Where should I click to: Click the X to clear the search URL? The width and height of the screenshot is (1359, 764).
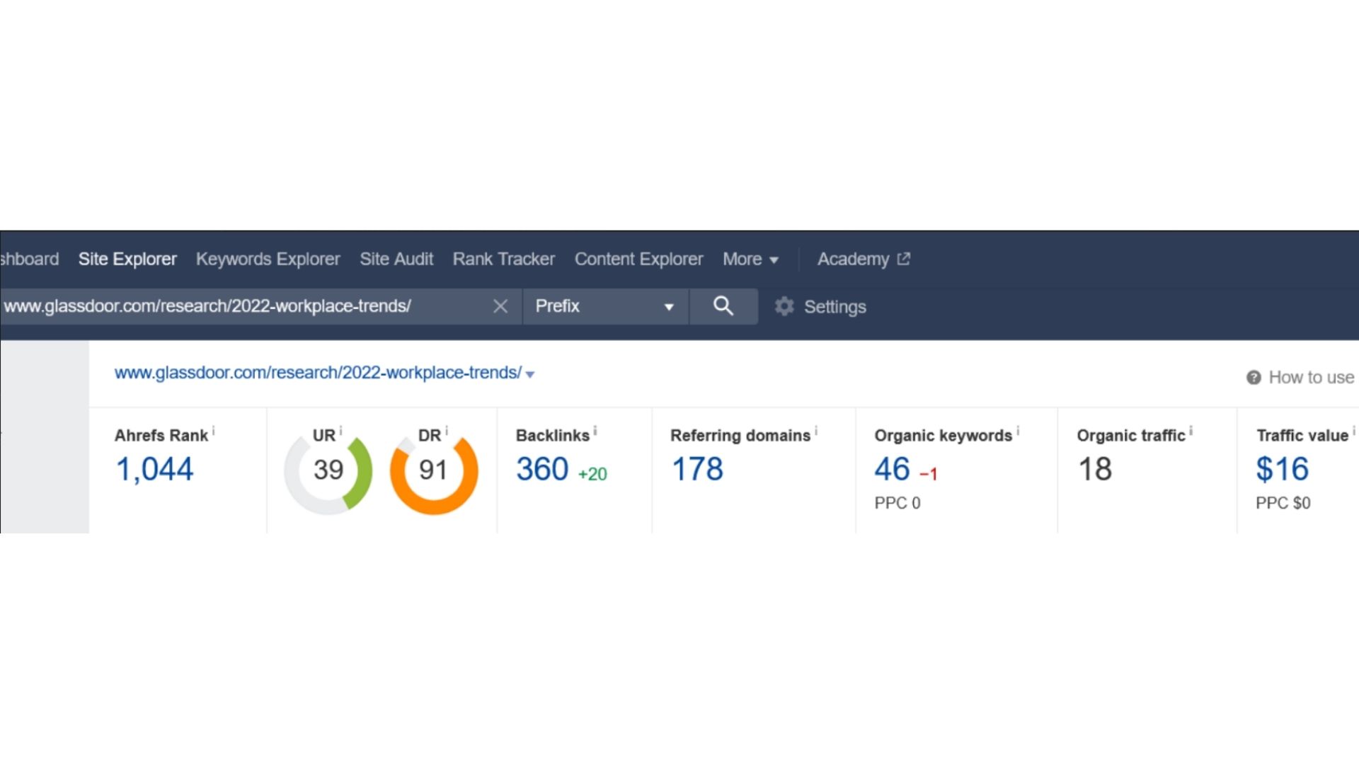500,306
